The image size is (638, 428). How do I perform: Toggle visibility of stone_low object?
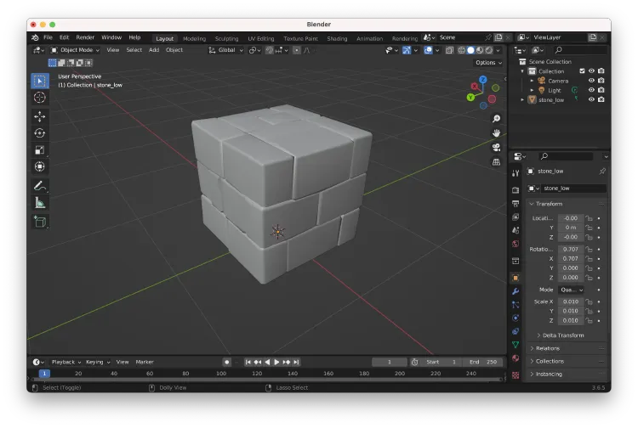coord(591,99)
